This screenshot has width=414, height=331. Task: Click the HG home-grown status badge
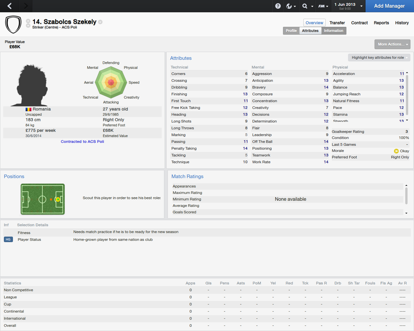pyautogui.click(x=8, y=240)
